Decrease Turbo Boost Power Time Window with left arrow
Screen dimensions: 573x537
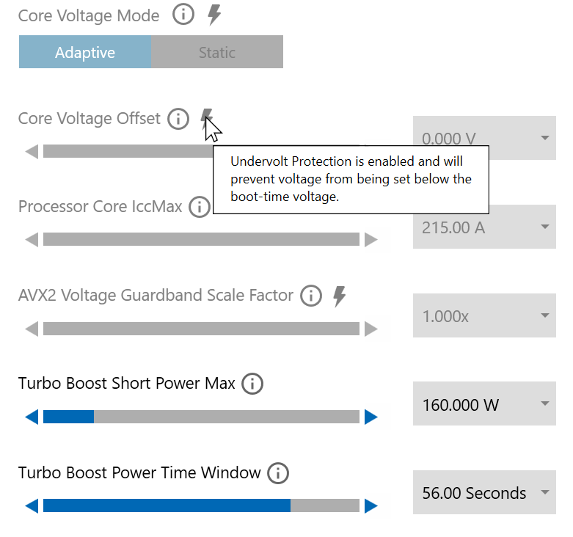[31, 506]
